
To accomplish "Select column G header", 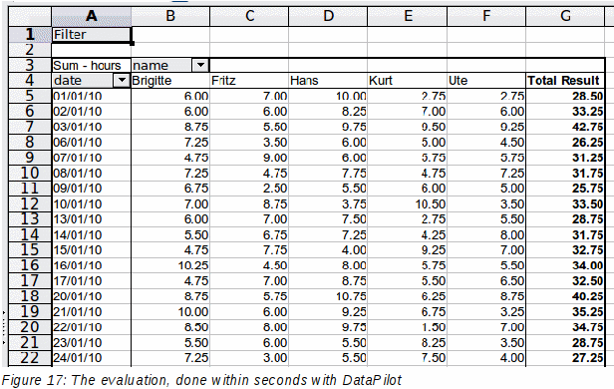I will point(565,16).
